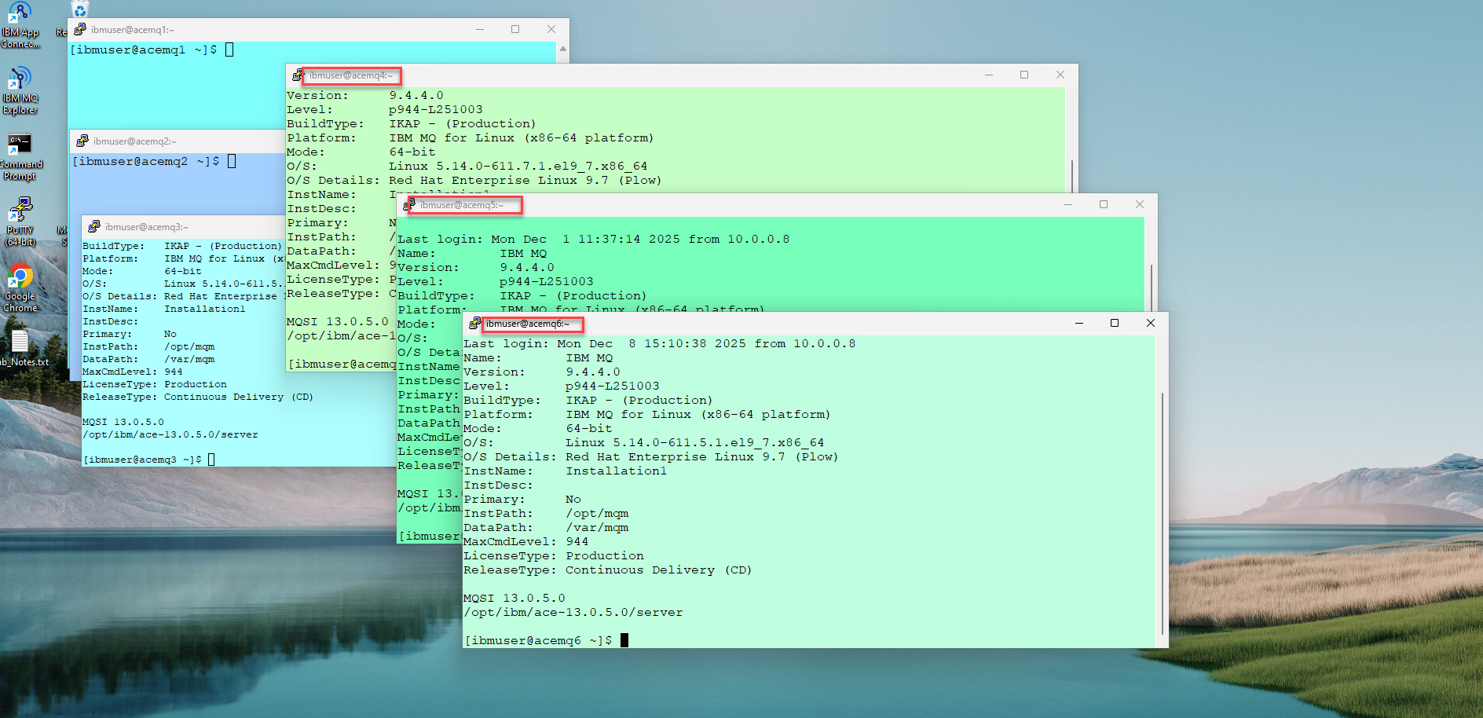Select the PuTTY (64-bit) desktop shortcut
This screenshot has height=718, width=1483.
point(20,222)
